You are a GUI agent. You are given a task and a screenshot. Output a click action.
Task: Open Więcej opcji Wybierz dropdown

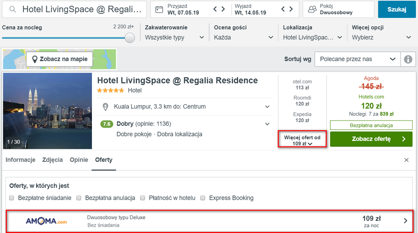[x=382, y=38]
